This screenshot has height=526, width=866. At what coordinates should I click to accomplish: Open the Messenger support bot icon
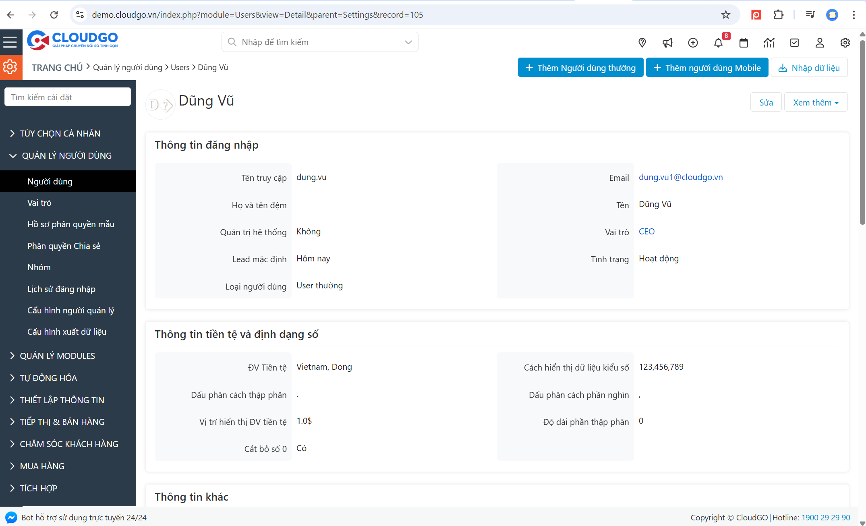[x=11, y=518]
